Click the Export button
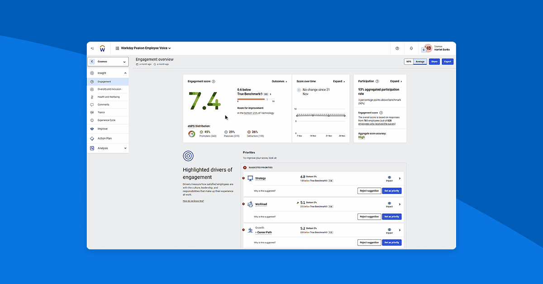Viewport: 543px width, 284px height. coord(447,61)
